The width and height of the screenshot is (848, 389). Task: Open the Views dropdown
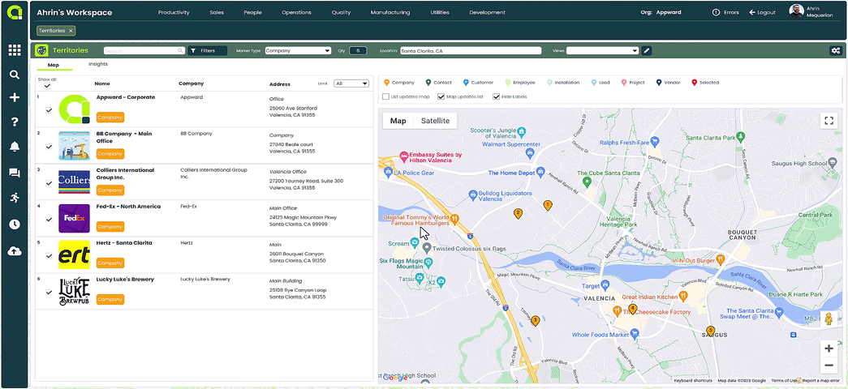pos(602,50)
